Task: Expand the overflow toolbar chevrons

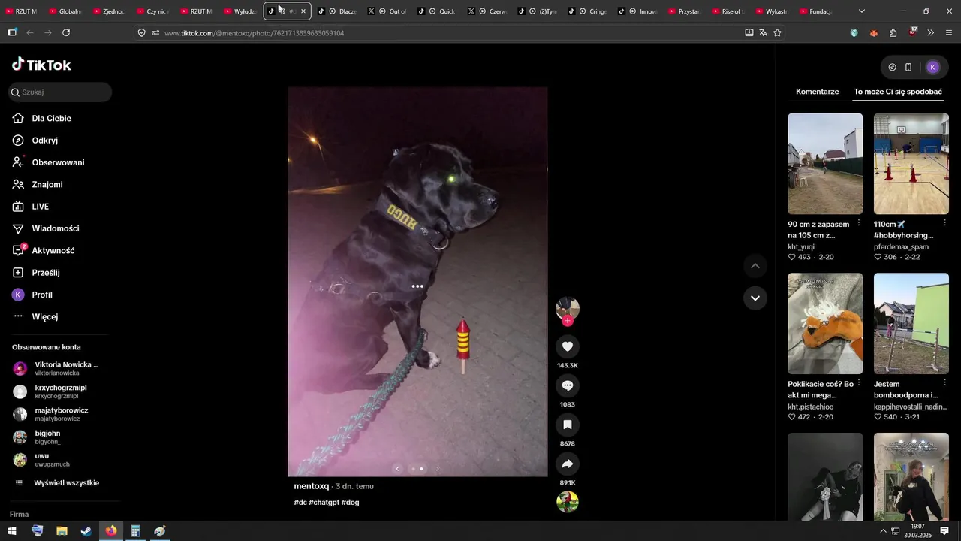Action: [x=931, y=32]
